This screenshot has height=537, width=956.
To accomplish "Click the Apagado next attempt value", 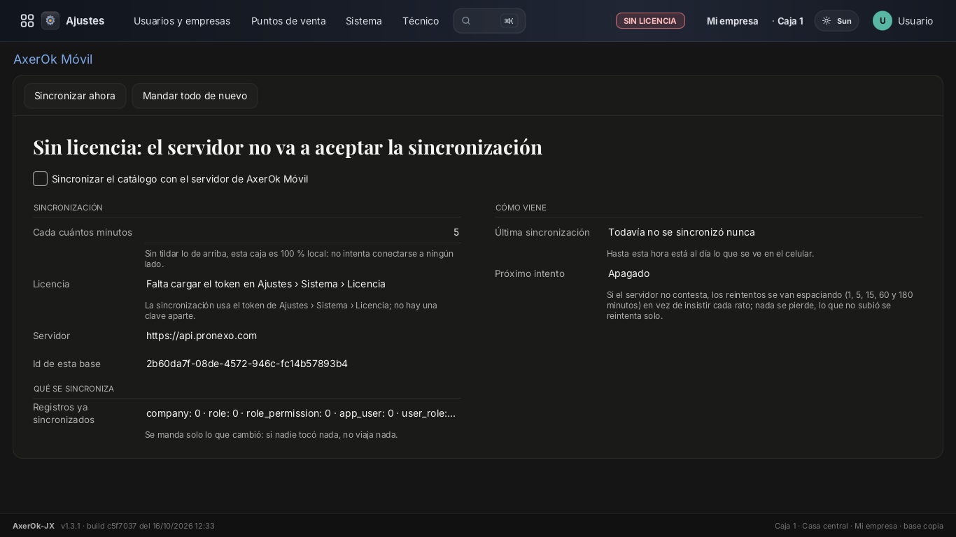I will pyautogui.click(x=628, y=273).
